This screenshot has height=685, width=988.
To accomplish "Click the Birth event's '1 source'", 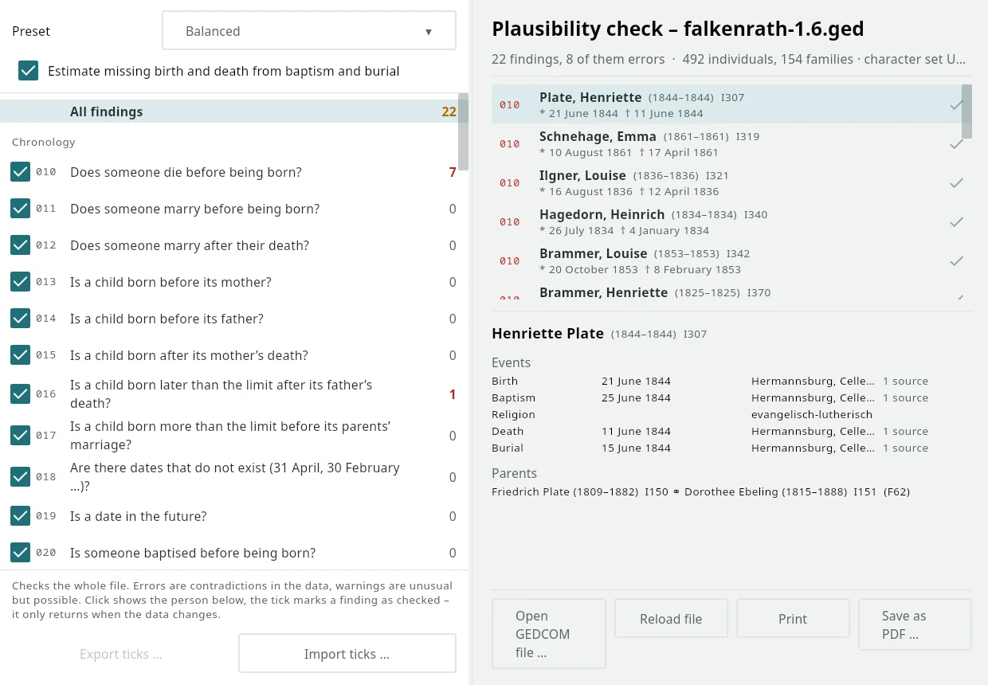I will pos(905,381).
